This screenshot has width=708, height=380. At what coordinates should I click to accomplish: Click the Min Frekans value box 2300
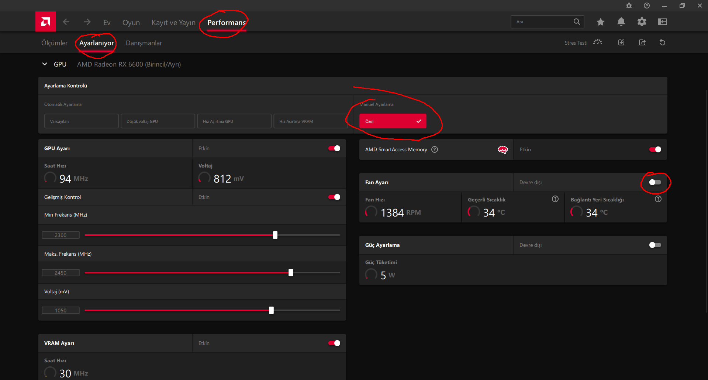point(61,235)
